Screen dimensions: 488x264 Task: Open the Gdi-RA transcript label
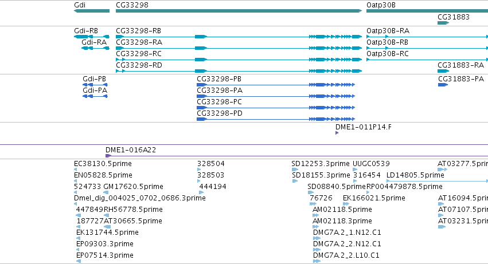coord(94,42)
